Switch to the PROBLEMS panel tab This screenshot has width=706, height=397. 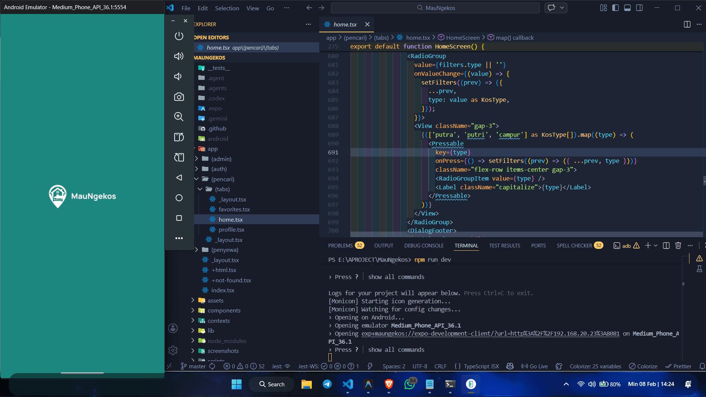(x=340, y=246)
